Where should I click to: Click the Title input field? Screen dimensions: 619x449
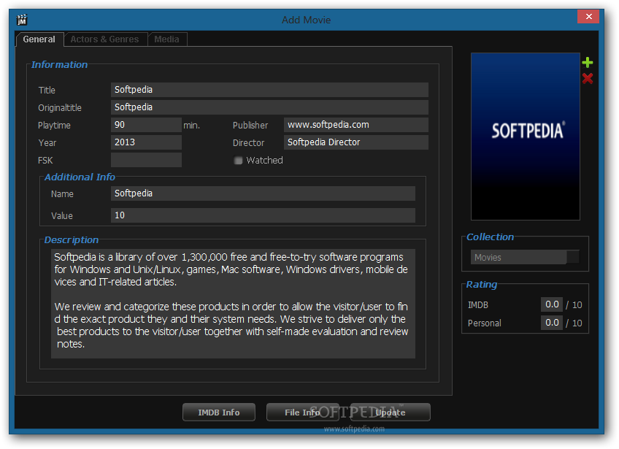(269, 90)
